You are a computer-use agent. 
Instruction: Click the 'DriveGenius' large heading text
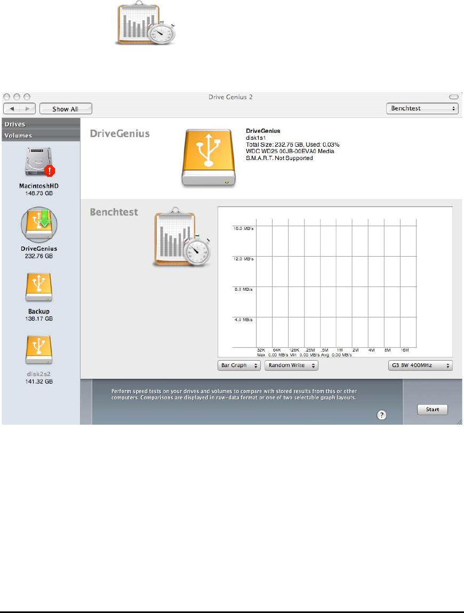tap(119, 134)
